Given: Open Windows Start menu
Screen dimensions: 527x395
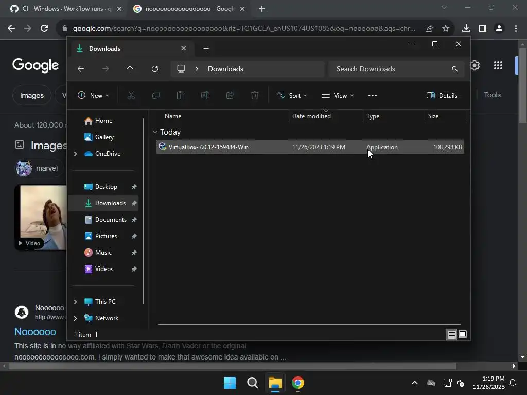Looking at the screenshot, I should 230,383.
